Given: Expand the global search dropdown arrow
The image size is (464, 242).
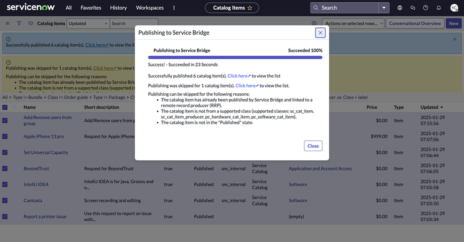Looking at the screenshot, I should pyautogui.click(x=384, y=8).
